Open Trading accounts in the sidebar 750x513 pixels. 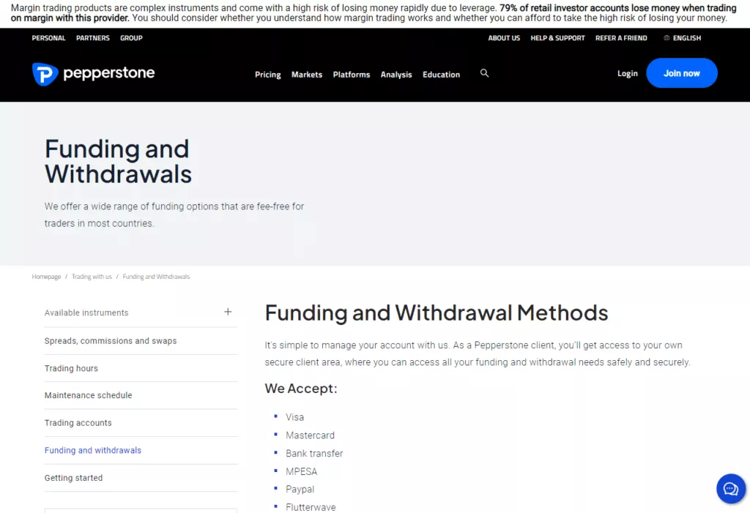(78, 423)
